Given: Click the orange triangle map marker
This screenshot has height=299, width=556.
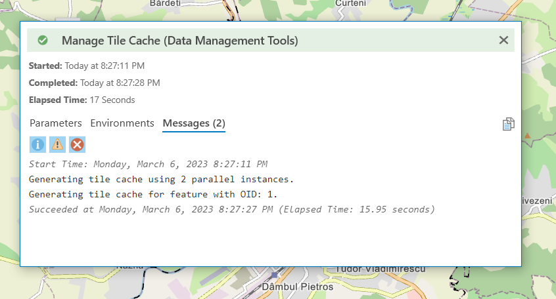Looking at the screenshot, I should pyautogui.click(x=527, y=136).
